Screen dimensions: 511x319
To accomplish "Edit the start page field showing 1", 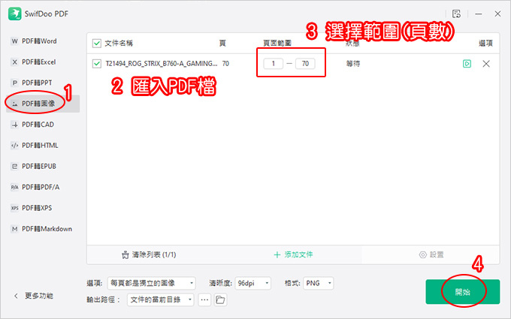I will 273,64.
